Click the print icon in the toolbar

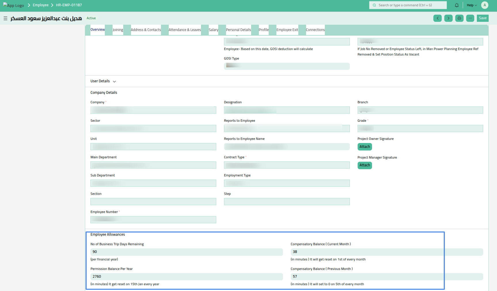click(x=459, y=18)
